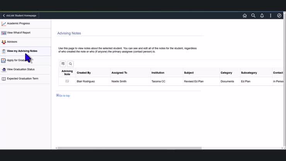The width and height of the screenshot is (286, 161).
Task: Open the Actions three-dot menu
Action: (271, 15)
